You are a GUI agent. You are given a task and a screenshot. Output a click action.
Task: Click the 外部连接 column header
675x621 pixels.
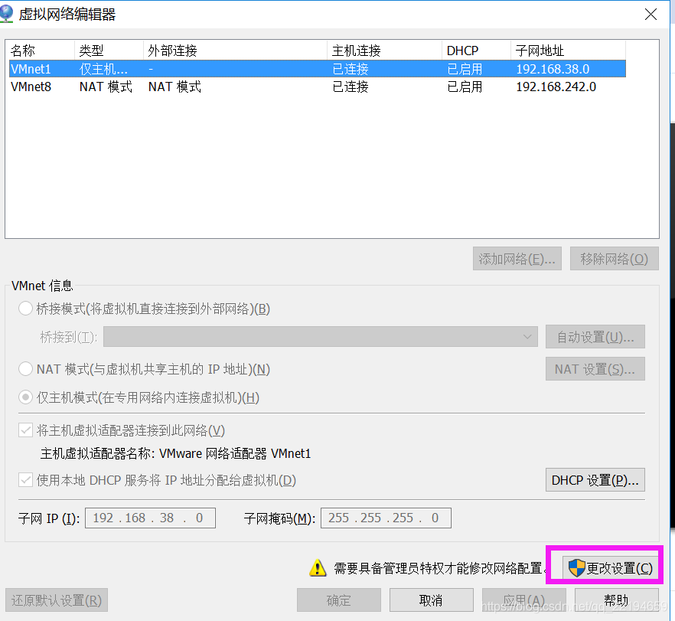point(236,51)
